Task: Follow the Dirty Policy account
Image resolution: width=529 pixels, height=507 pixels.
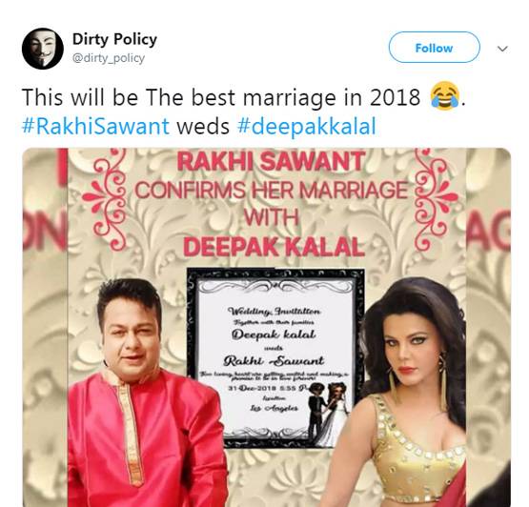Action: point(434,48)
